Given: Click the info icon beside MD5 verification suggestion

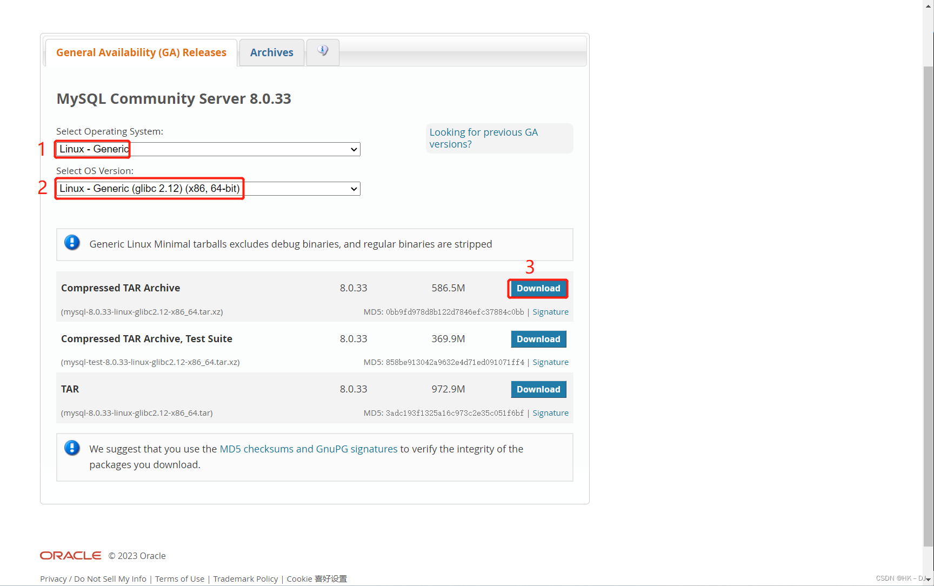Looking at the screenshot, I should [x=72, y=448].
